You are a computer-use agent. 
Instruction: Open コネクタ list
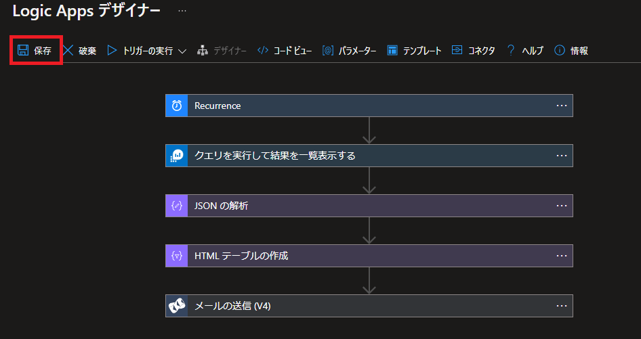(482, 51)
